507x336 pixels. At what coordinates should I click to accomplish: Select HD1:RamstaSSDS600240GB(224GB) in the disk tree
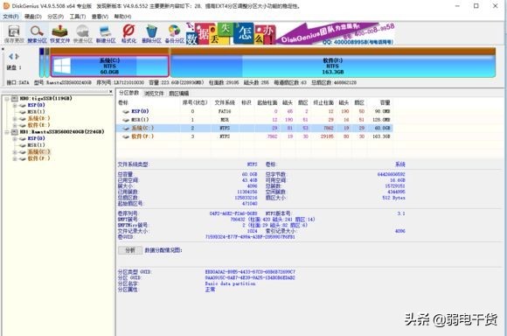point(62,132)
